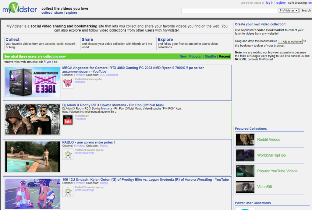Open the MyVidster search scope dropdown
This screenshot has width=312, height=210.
pyautogui.click(x=289, y=10)
